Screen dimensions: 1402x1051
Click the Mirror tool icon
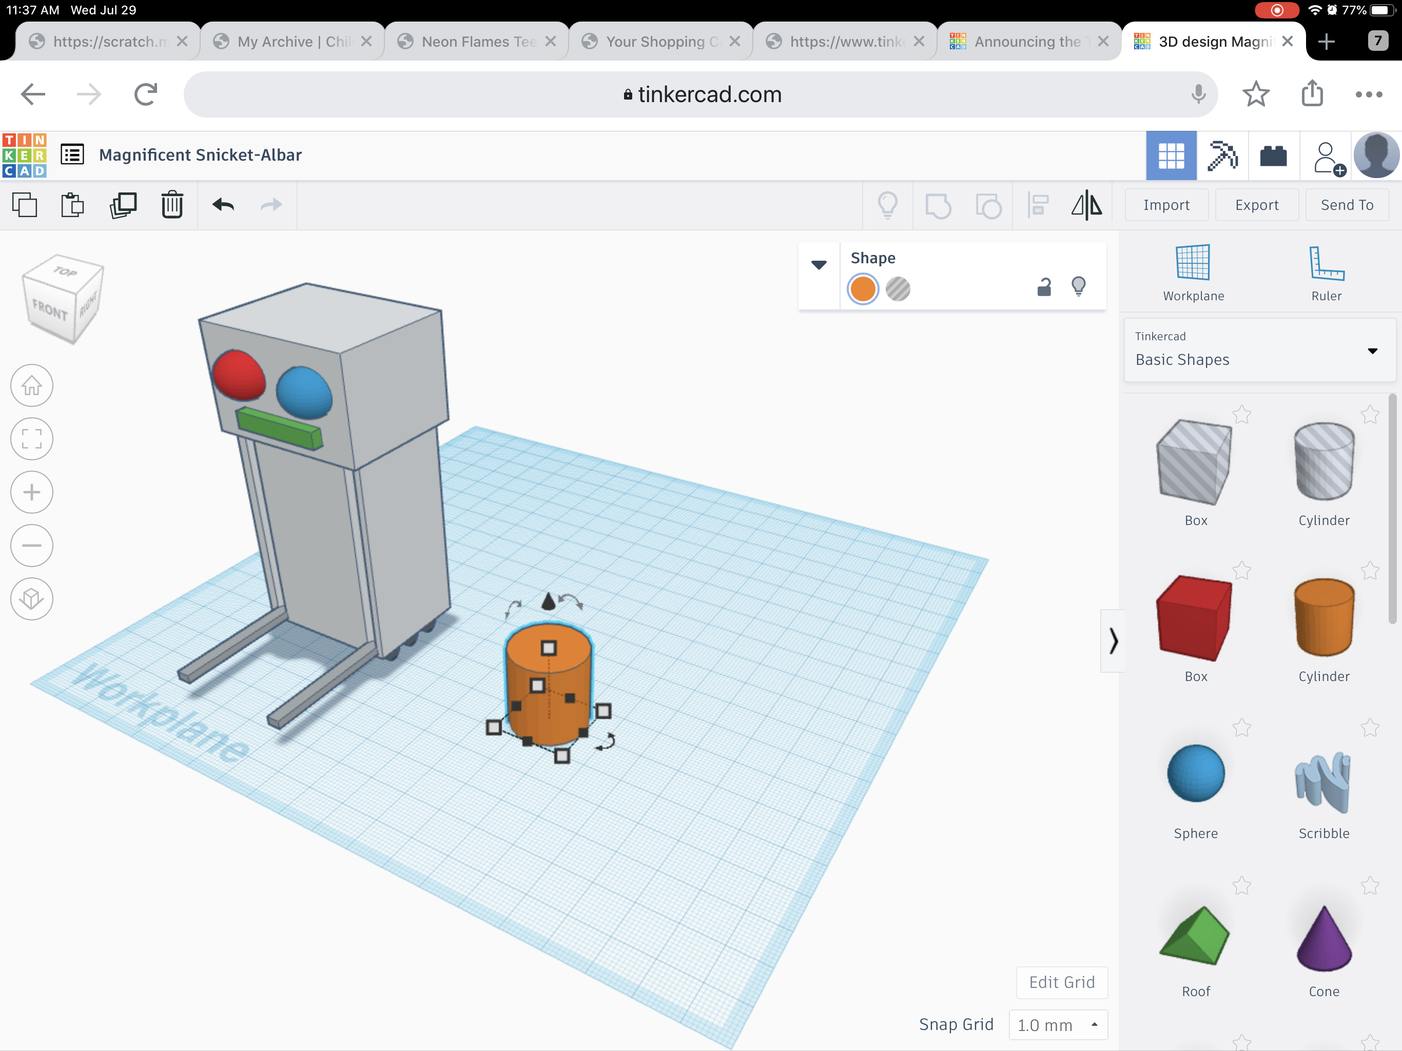click(x=1086, y=205)
